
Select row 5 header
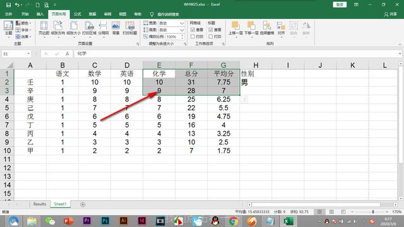[7, 108]
